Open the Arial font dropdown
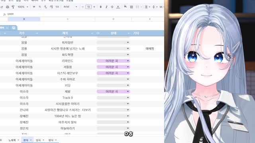The height and width of the screenshot is (143, 255). coord(70,7)
